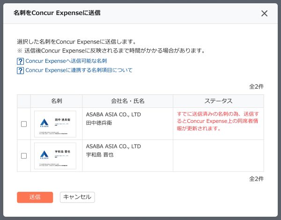Open the Concur Expenseへ送信可能な名刺 link
The image size is (281, 220).
[x=66, y=61]
